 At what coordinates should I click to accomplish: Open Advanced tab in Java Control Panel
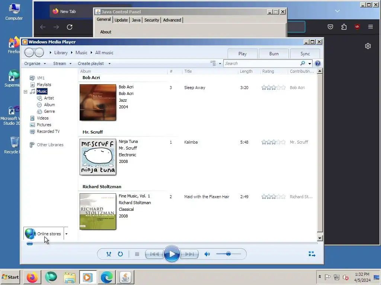(x=172, y=20)
